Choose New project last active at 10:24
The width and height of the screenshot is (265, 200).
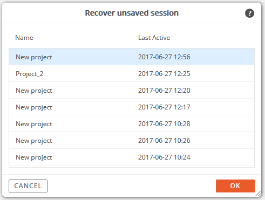132,157
